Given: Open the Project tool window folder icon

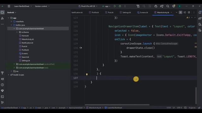Looking at the screenshot, I should (3, 13).
